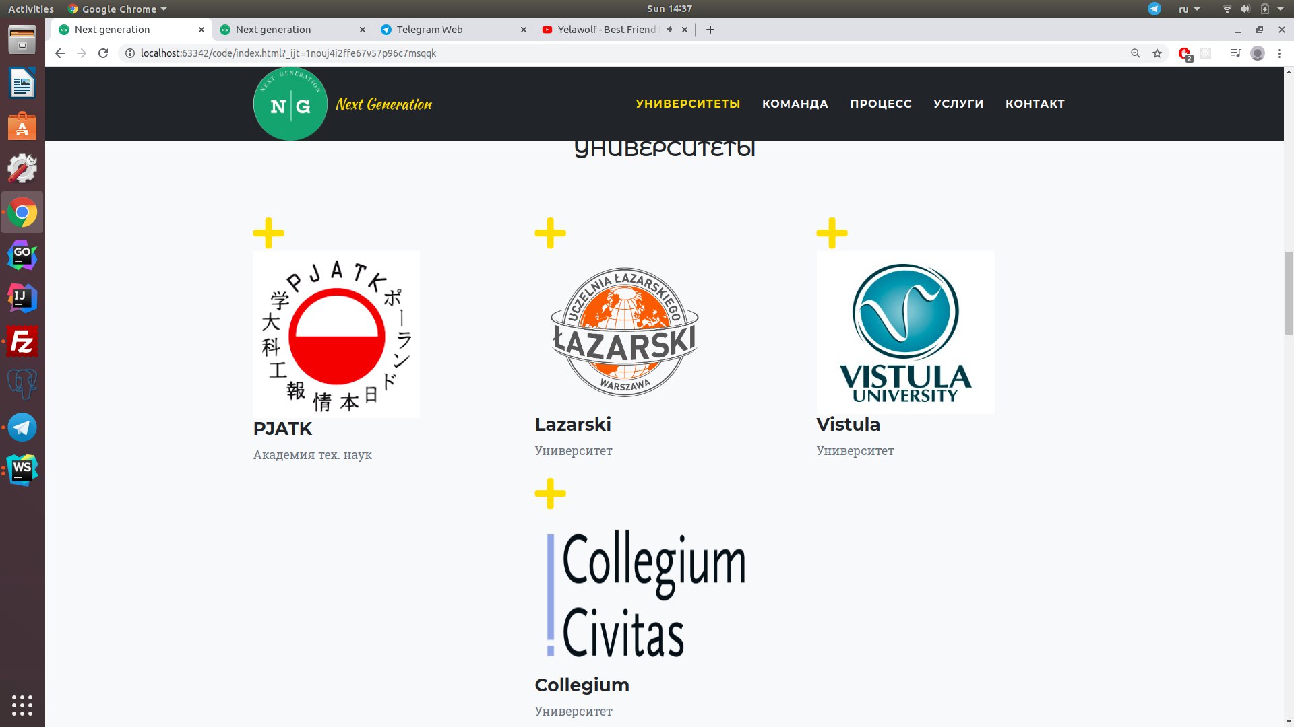Open pgAdmin elephant icon in dock
Image resolution: width=1294 pixels, height=727 pixels.
coord(22,384)
